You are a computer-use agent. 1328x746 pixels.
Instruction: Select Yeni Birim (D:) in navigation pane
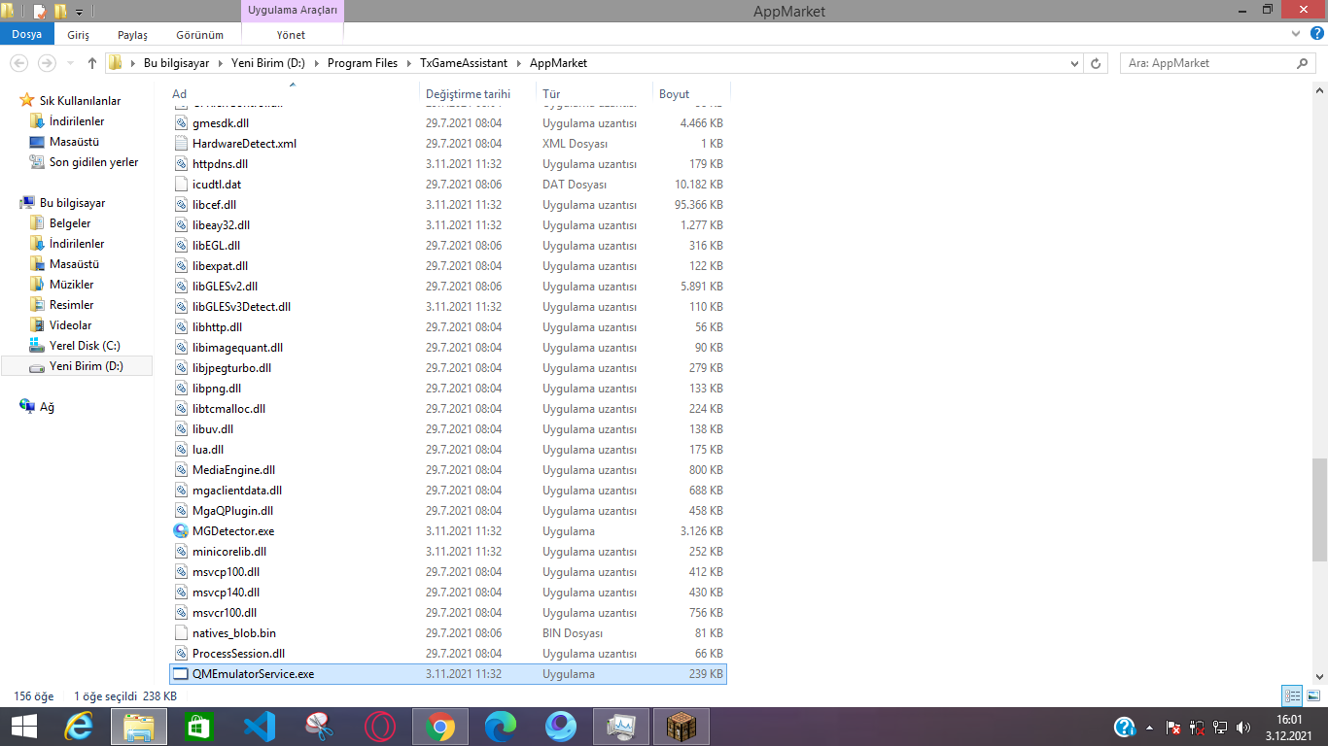click(x=77, y=366)
